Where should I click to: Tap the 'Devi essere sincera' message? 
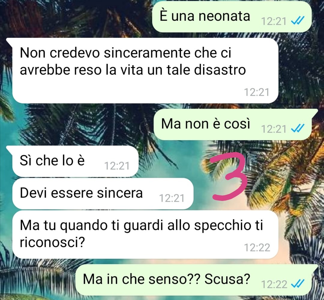pos(103,194)
